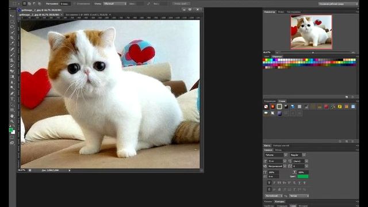Open the tracking value dropdown
Image resolution: width=368 pixels, height=207 pixels.
(306, 166)
